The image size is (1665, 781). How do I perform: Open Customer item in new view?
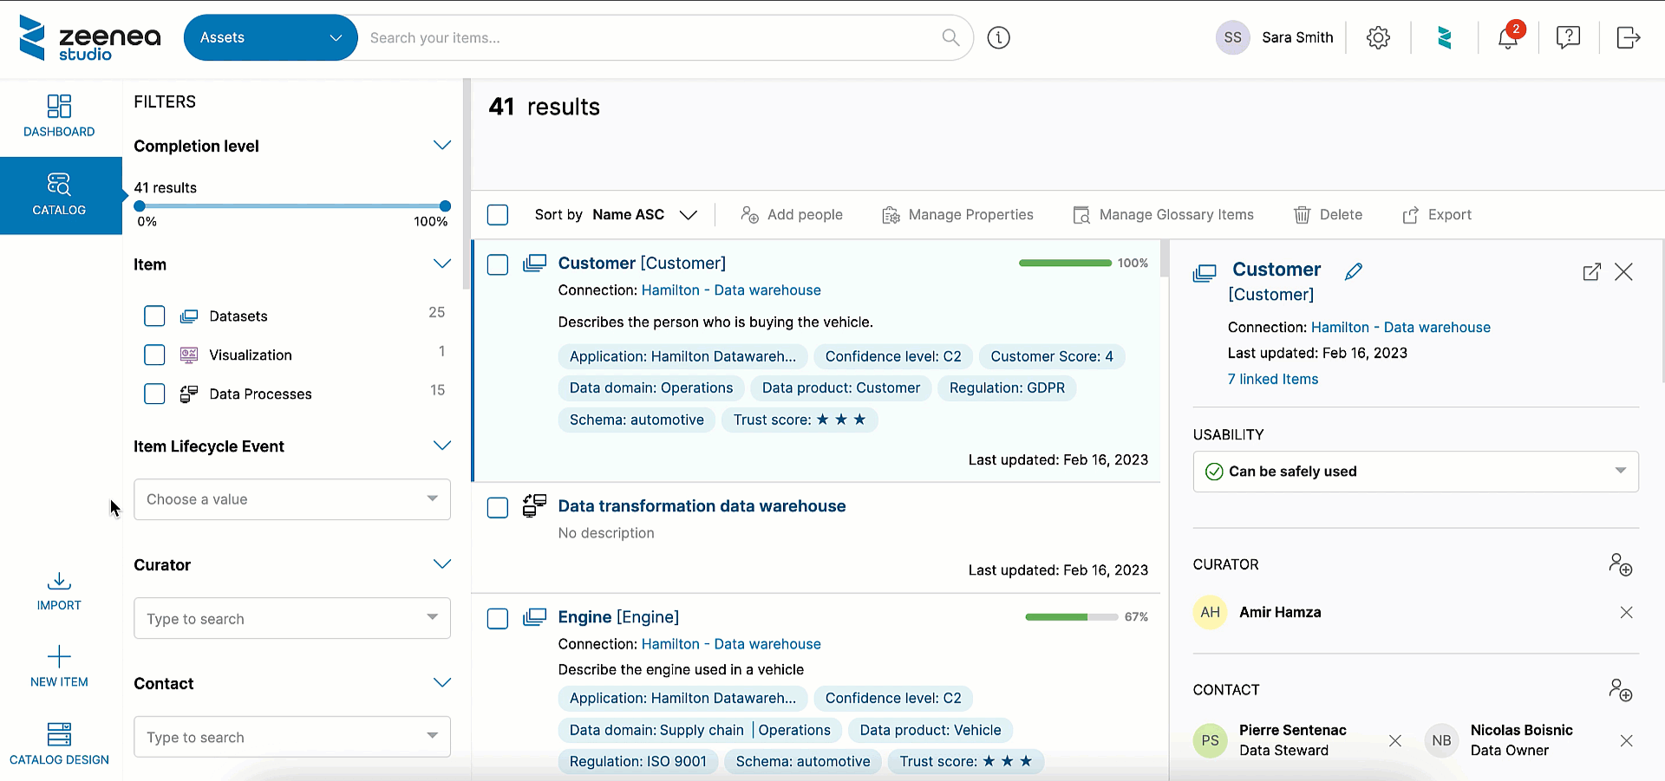click(1591, 272)
